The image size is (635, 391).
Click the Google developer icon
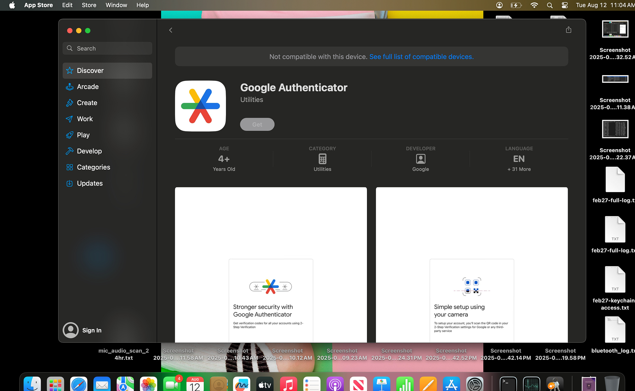pos(420,159)
